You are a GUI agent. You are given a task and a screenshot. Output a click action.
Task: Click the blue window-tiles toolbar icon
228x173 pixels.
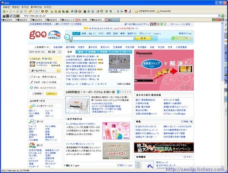coord(36,11)
